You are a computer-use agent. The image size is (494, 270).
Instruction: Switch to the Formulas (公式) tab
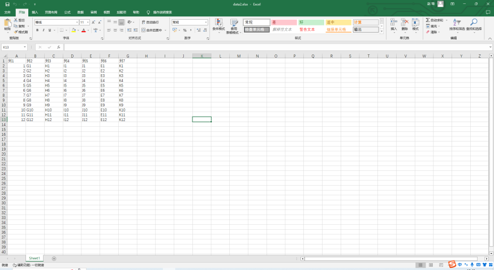coord(67,12)
